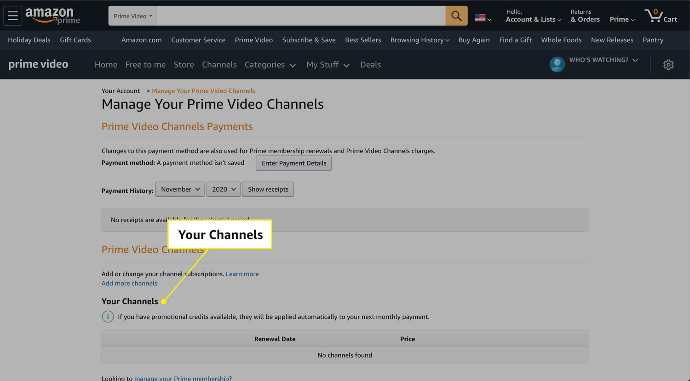The height and width of the screenshot is (381, 690).
Task: Open the Prime Video Store tab
Action: (184, 65)
